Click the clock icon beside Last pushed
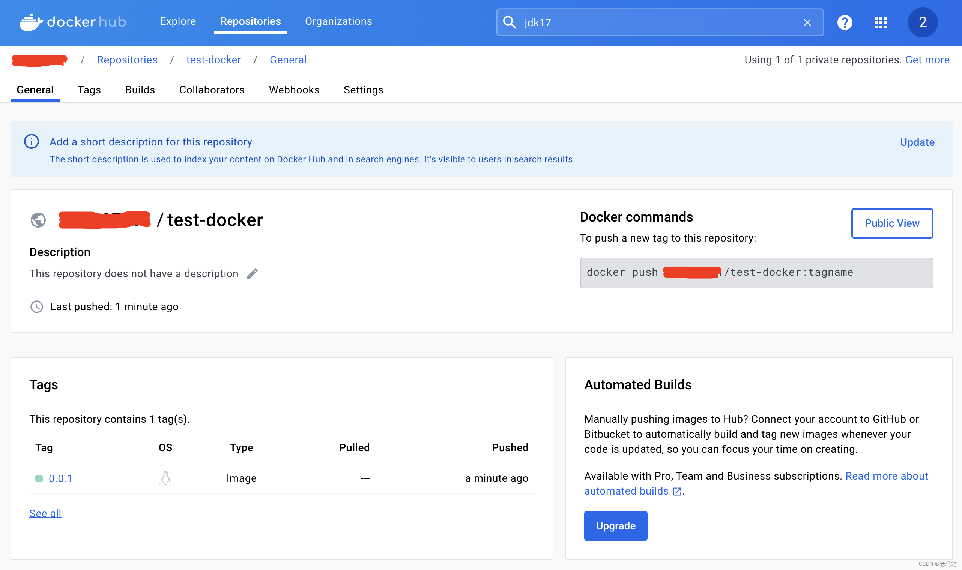The image size is (962, 570). [36, 306]
